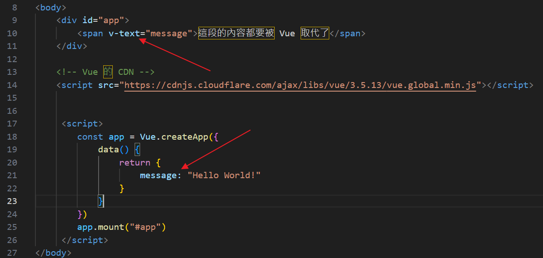Viewport: 543px width, 258px height.
Task: Click the Vue CDN HTML comment
Action: point(106,72)
